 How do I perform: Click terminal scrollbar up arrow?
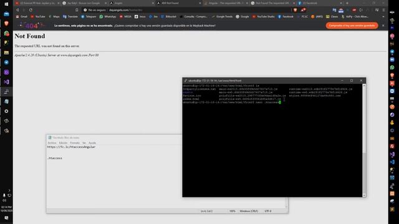(364, 86)
